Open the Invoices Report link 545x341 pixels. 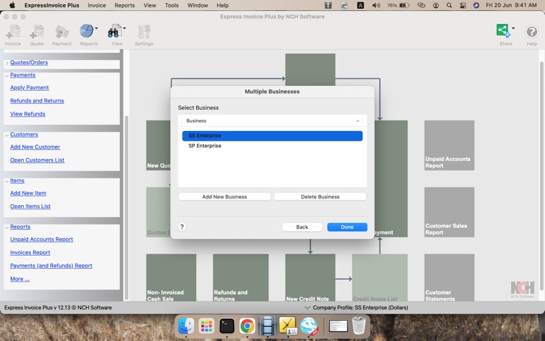(30, 252)
